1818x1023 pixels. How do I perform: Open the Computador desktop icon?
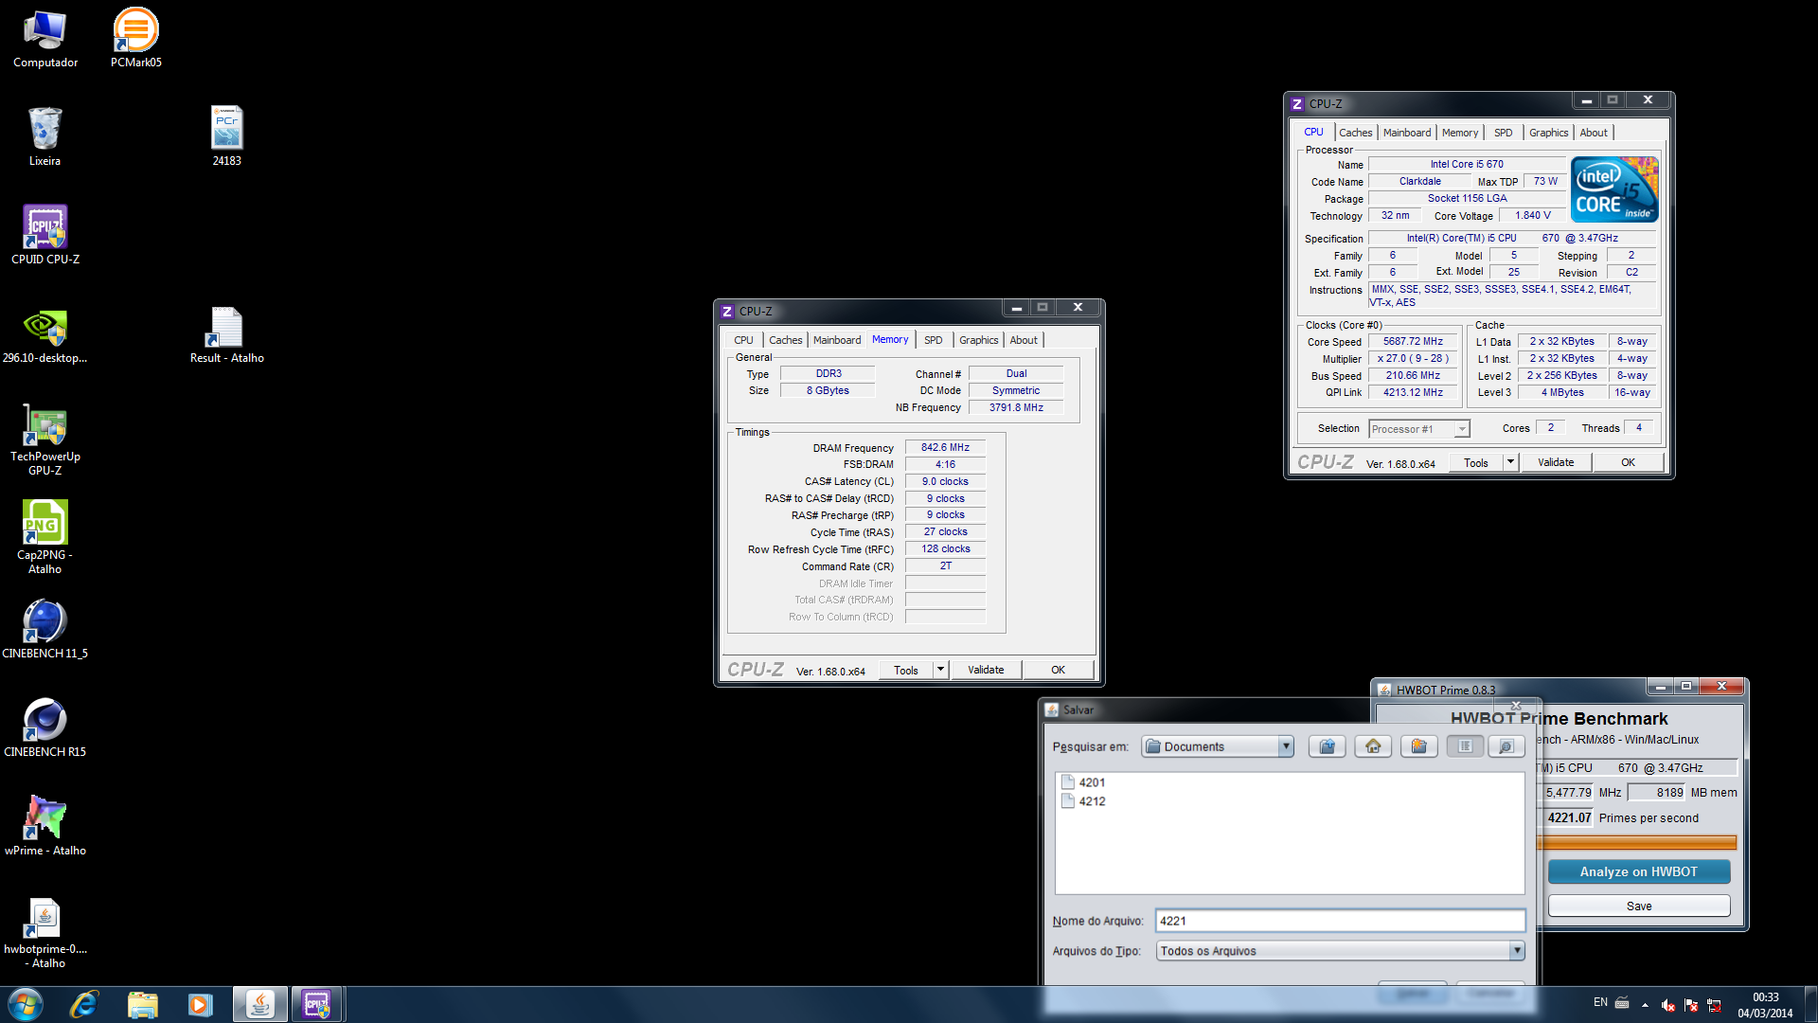point(45,39)
